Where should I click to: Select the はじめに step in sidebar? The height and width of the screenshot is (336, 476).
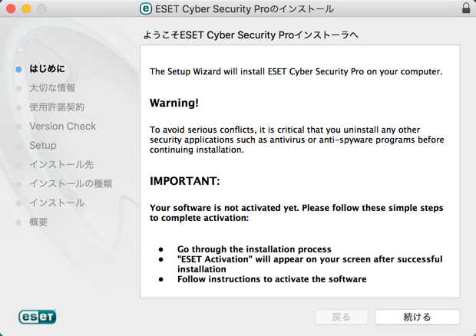[47, 69]
